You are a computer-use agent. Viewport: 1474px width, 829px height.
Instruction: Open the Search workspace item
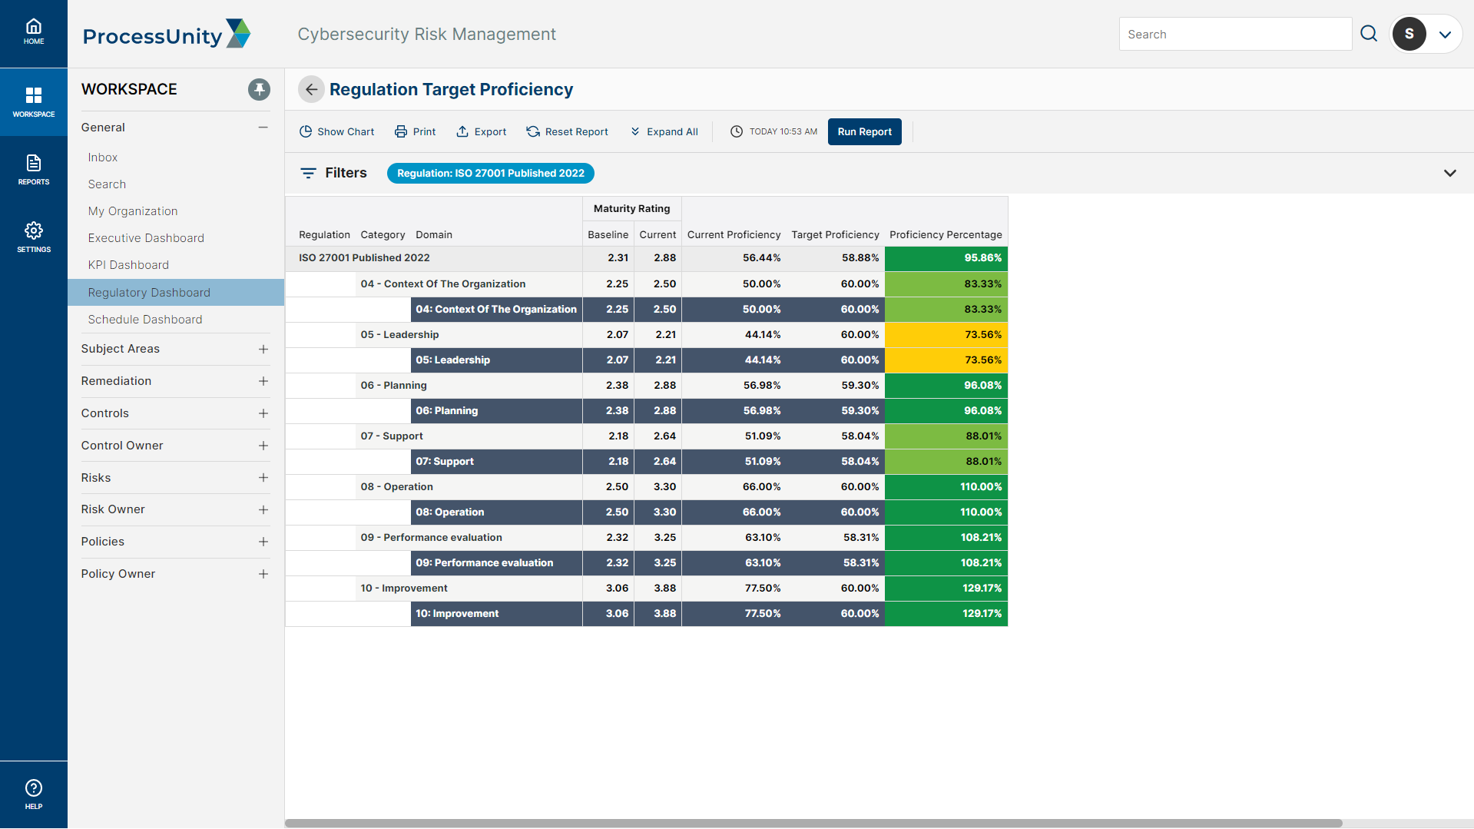click(x=107, y=184)
